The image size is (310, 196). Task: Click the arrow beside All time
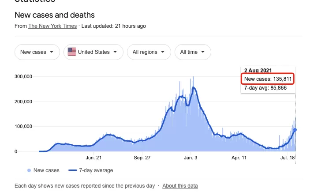point(203,52)
